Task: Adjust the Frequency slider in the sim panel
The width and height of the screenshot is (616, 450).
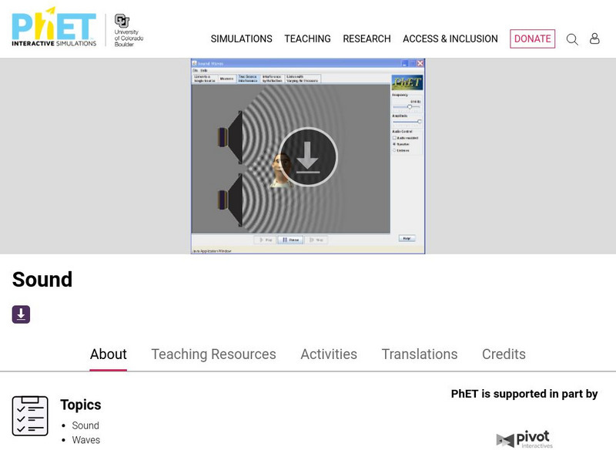Action: click(410, 106)
